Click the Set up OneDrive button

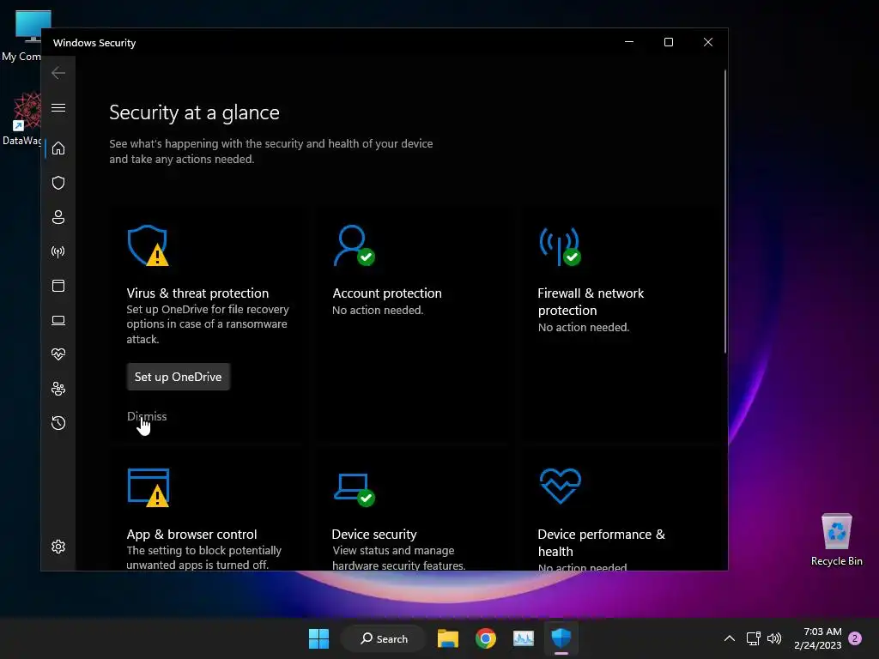point(179,377)
